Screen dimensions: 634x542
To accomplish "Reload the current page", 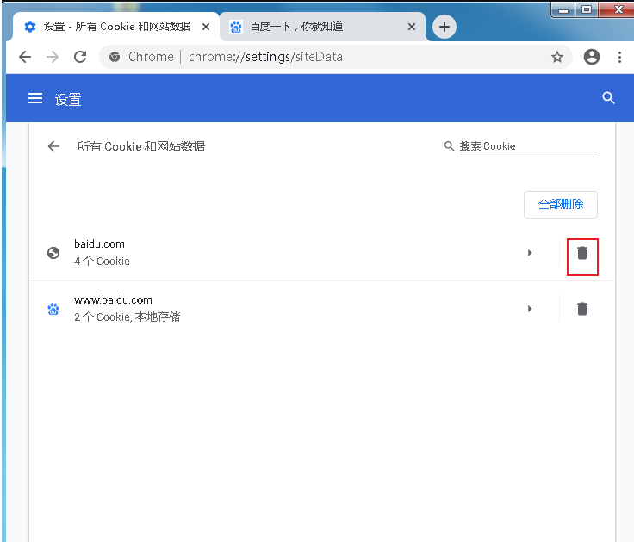I will pos(80,57).
